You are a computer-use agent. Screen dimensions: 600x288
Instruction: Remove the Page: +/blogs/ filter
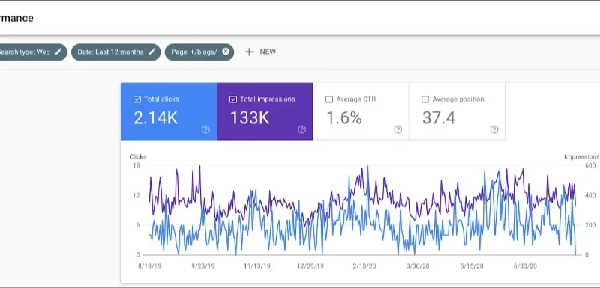pyautogui.click(x=226, y=52)
